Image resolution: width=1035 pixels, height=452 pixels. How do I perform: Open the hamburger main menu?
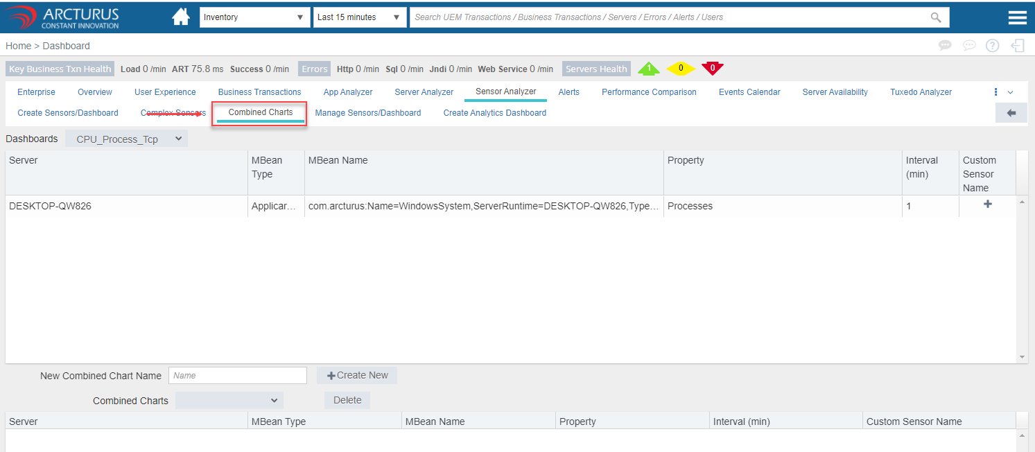tap(1017, 18)
